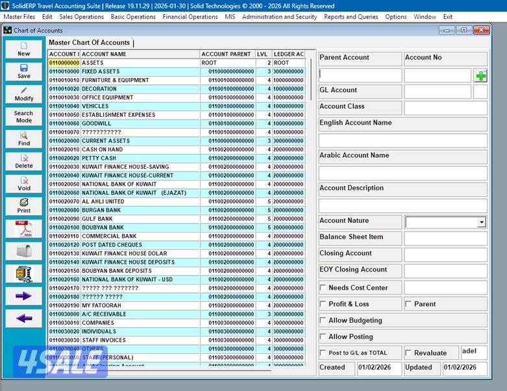Open the Sales Operations menu
This screenshot has height=391, width=507.
(x=82, y=17)
